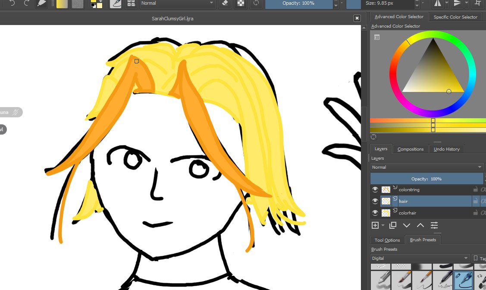
Task: Expand the Digital brush tag dropdown
Action: 420,258
